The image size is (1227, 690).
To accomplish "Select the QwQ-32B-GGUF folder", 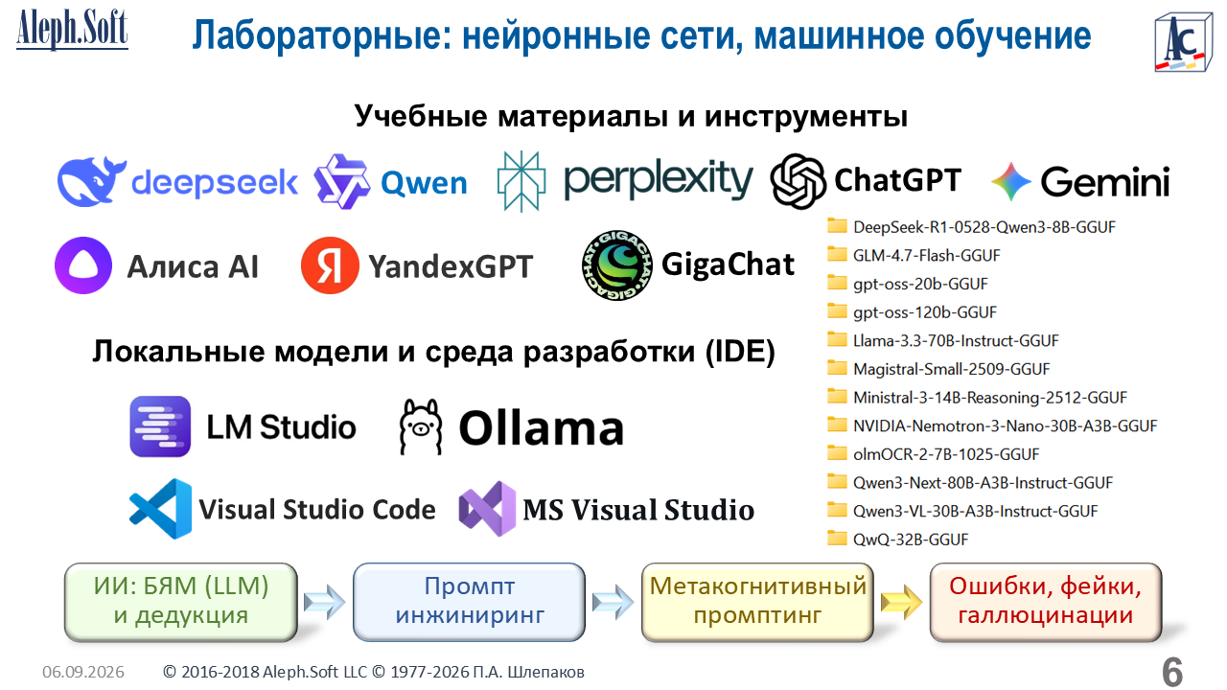I will pyautogui.click(x=897, y=539).
